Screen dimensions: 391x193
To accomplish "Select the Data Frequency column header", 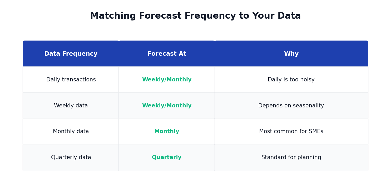I will coord(71,54).
